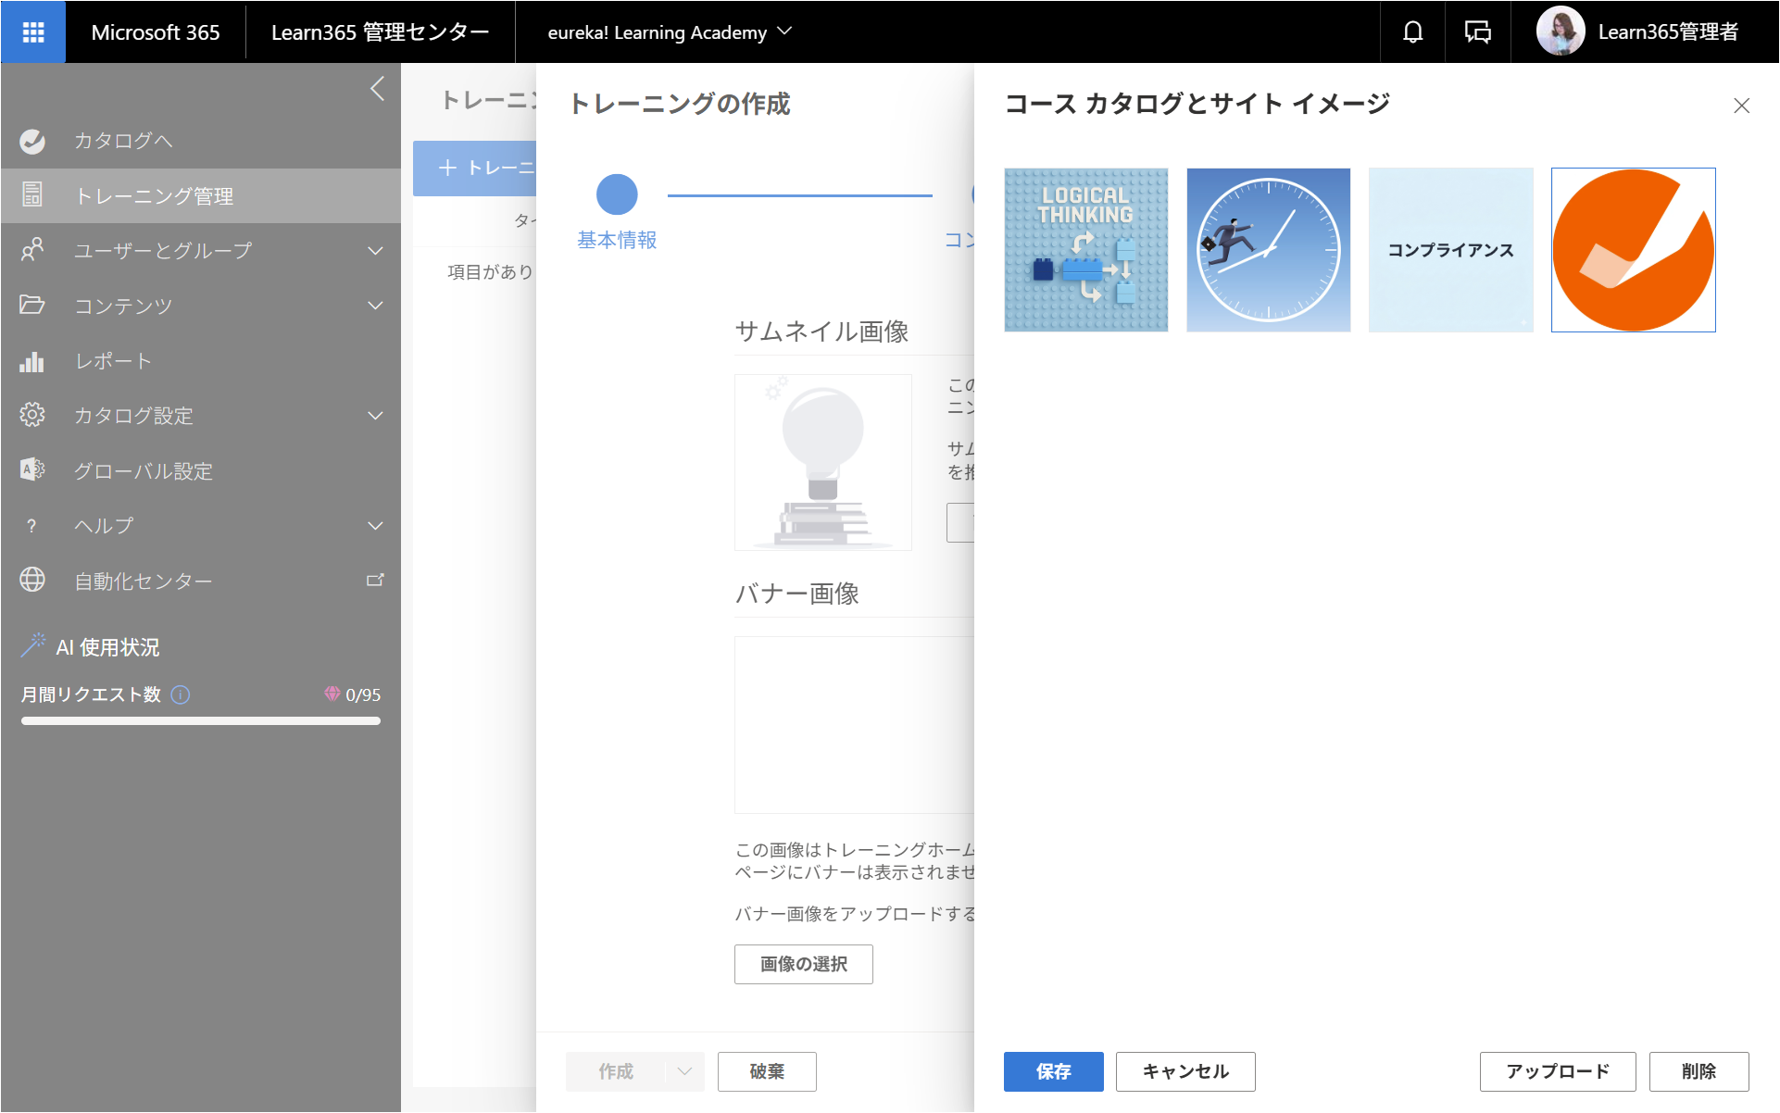
Task: Click the 保存 button
Action: 1053,1071
